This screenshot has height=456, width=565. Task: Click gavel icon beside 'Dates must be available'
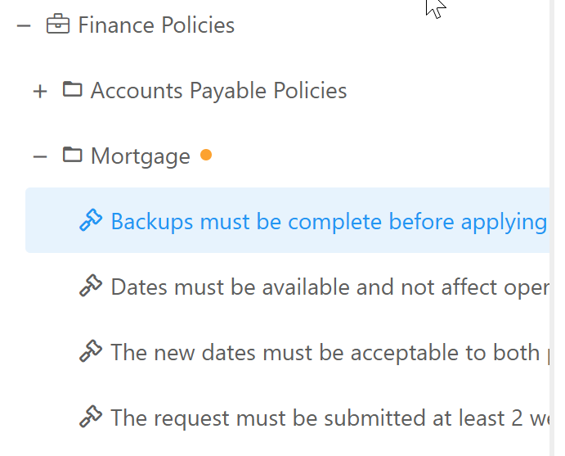(x=90, y=286)
